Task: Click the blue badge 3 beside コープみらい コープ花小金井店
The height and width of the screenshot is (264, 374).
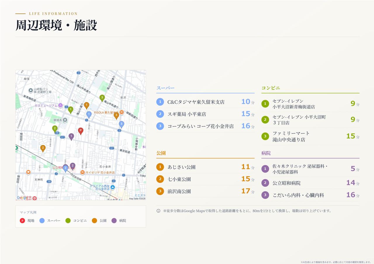Action: click(160, 126)
